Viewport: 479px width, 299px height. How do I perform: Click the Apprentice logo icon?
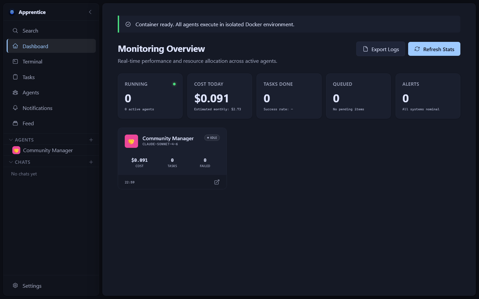click(12, 12)
